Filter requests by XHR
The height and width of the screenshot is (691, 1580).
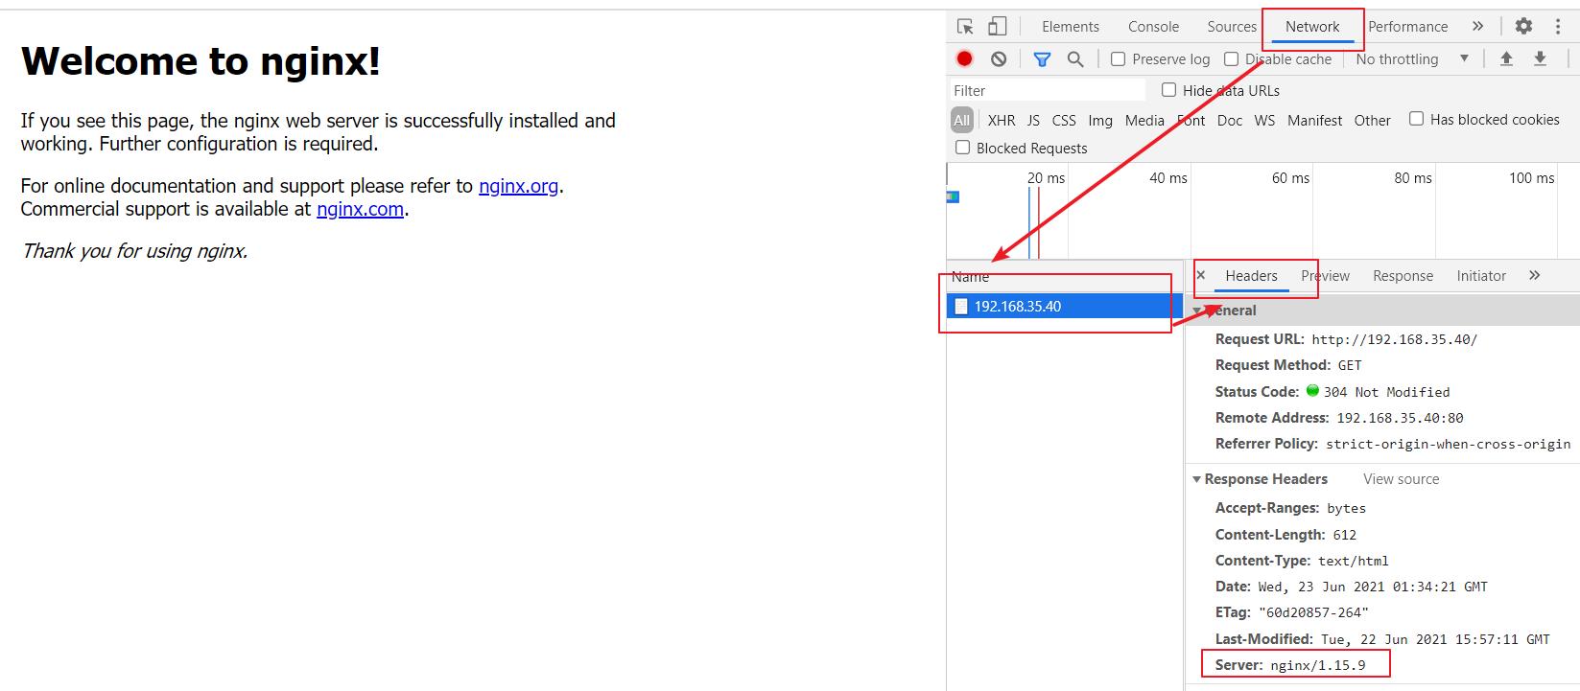click(x=1001, y=120)
